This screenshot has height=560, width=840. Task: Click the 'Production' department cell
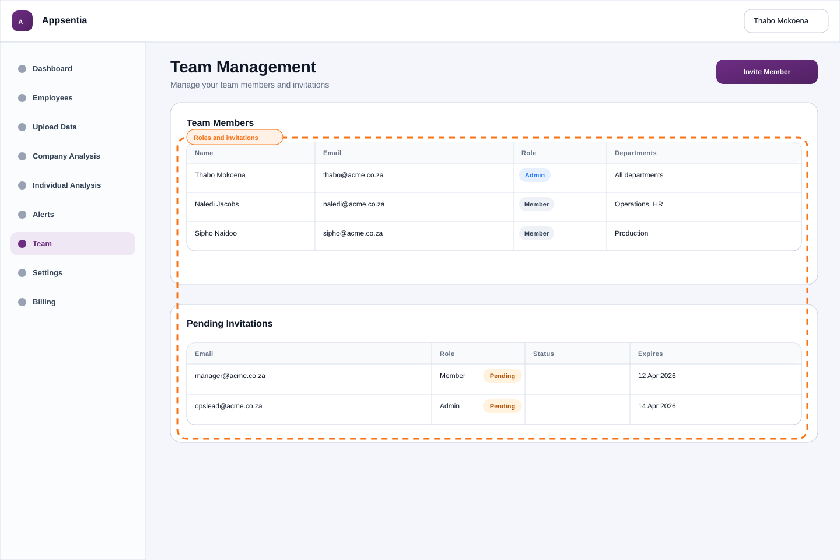coord(631,233)
